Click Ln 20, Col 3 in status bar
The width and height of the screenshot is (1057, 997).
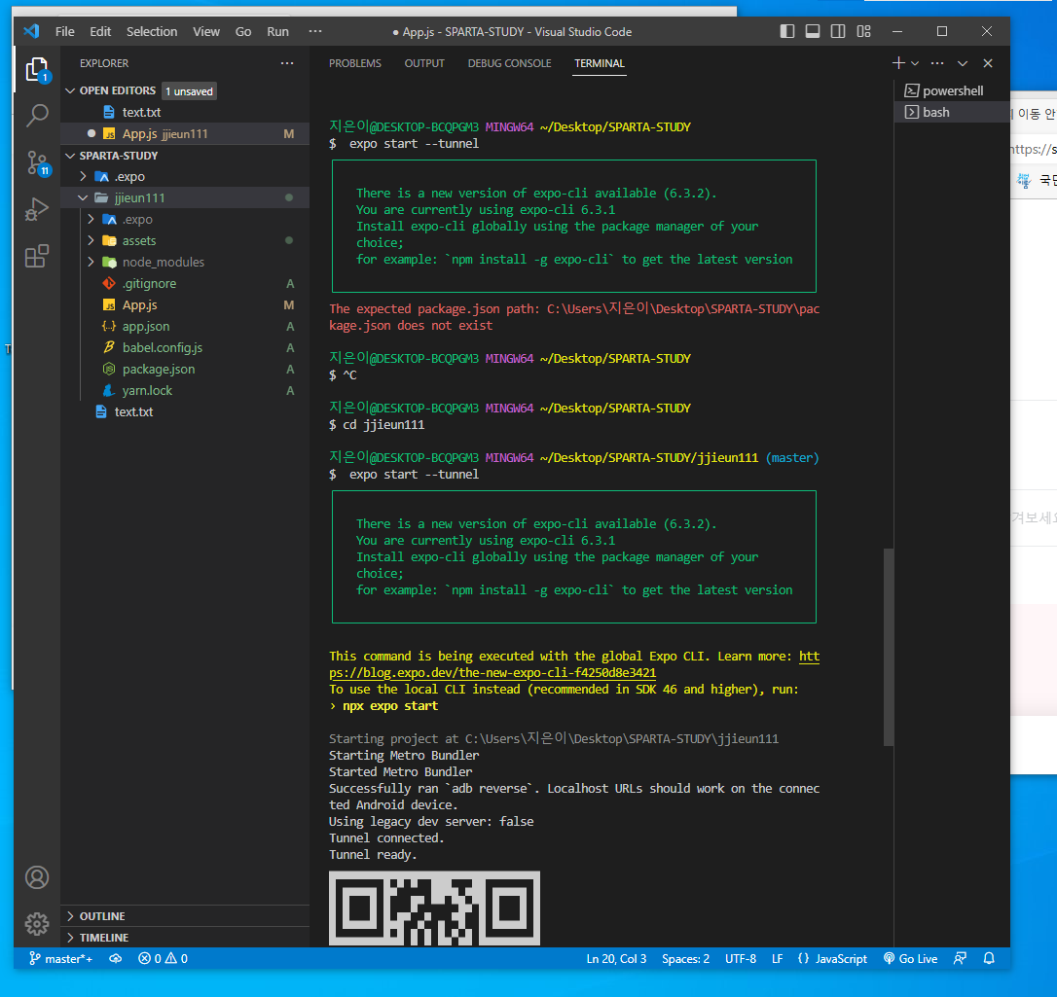point(616,959)
